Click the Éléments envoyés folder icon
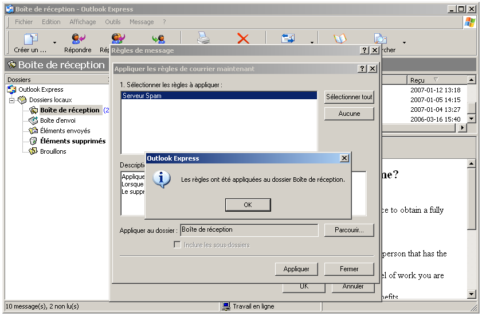 coord(33,131)
